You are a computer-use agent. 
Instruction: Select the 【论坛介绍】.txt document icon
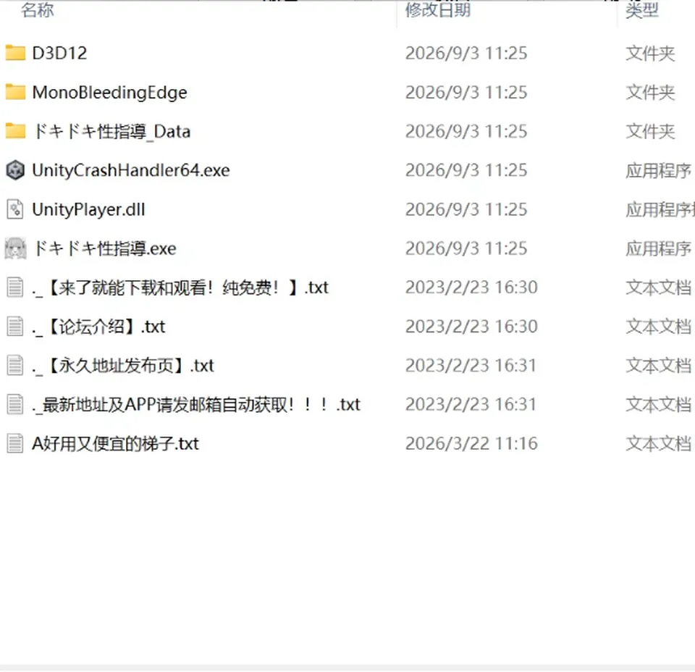click(15, 327)
